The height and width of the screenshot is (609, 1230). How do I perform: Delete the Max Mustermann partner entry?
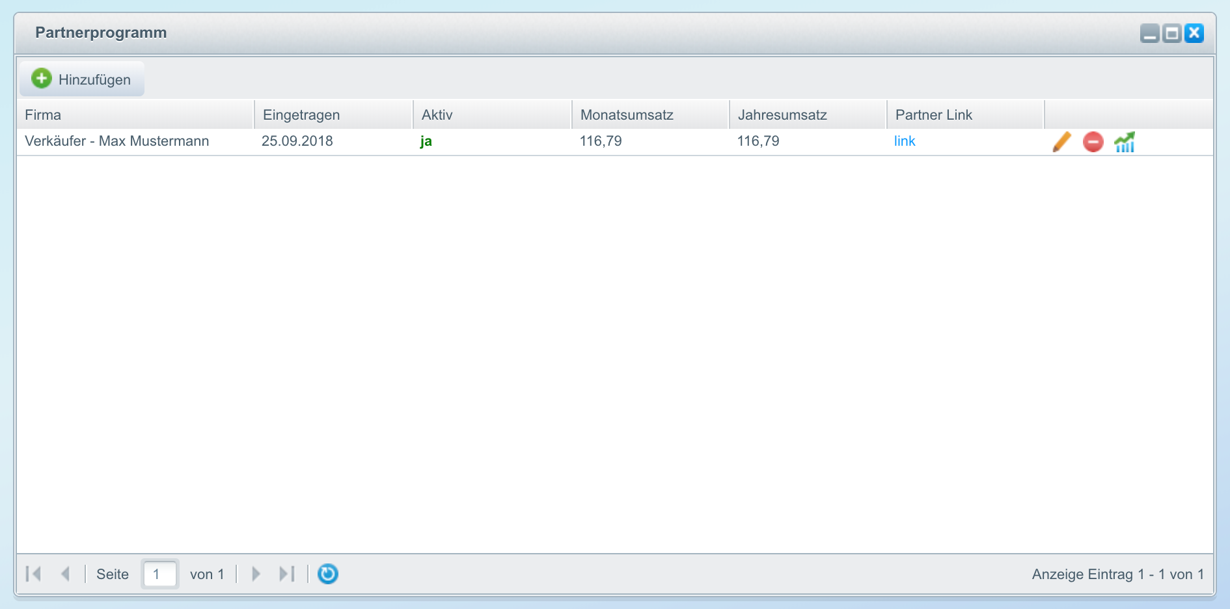point(1093,141)
